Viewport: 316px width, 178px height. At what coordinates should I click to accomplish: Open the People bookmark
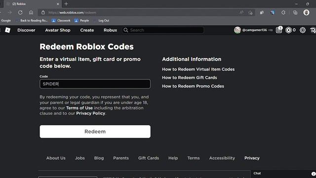pos(82,20)
